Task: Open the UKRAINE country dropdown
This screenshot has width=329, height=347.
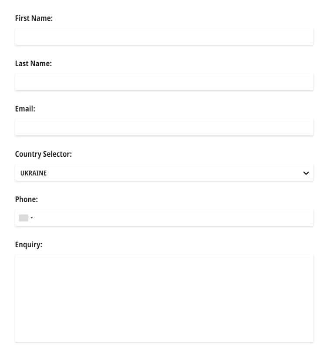Action: point(164,173)
